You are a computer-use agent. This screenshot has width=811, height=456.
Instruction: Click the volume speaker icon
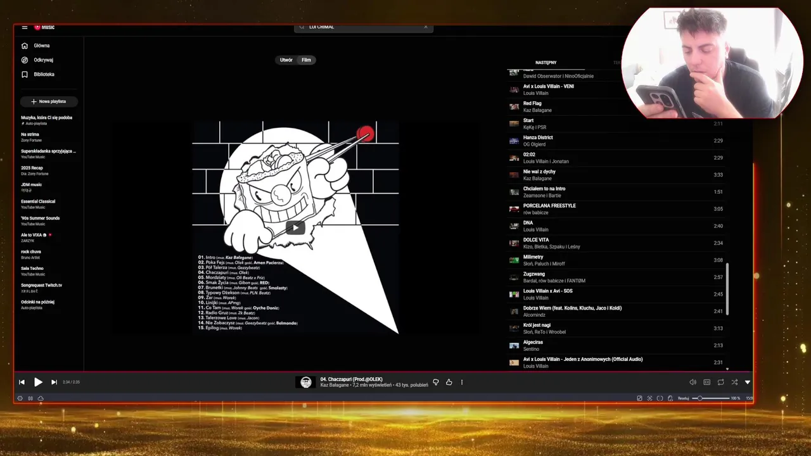click(693, 382)
